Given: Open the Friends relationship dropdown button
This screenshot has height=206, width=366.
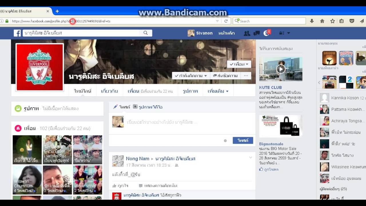Looking at the screenshot, I should (239, 64).
